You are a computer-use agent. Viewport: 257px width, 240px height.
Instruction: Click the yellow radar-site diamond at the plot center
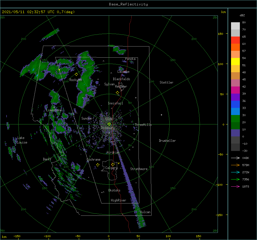coord(109,124)
